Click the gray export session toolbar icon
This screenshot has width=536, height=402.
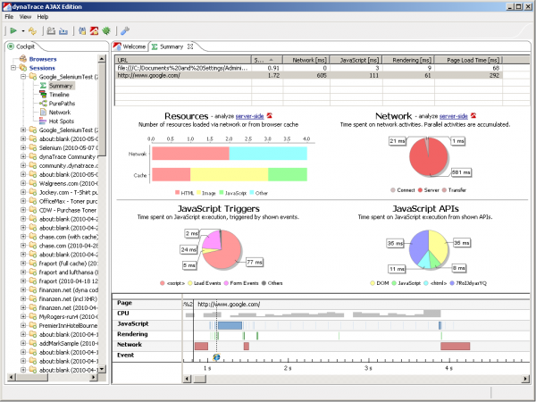[x=51, y=31]
